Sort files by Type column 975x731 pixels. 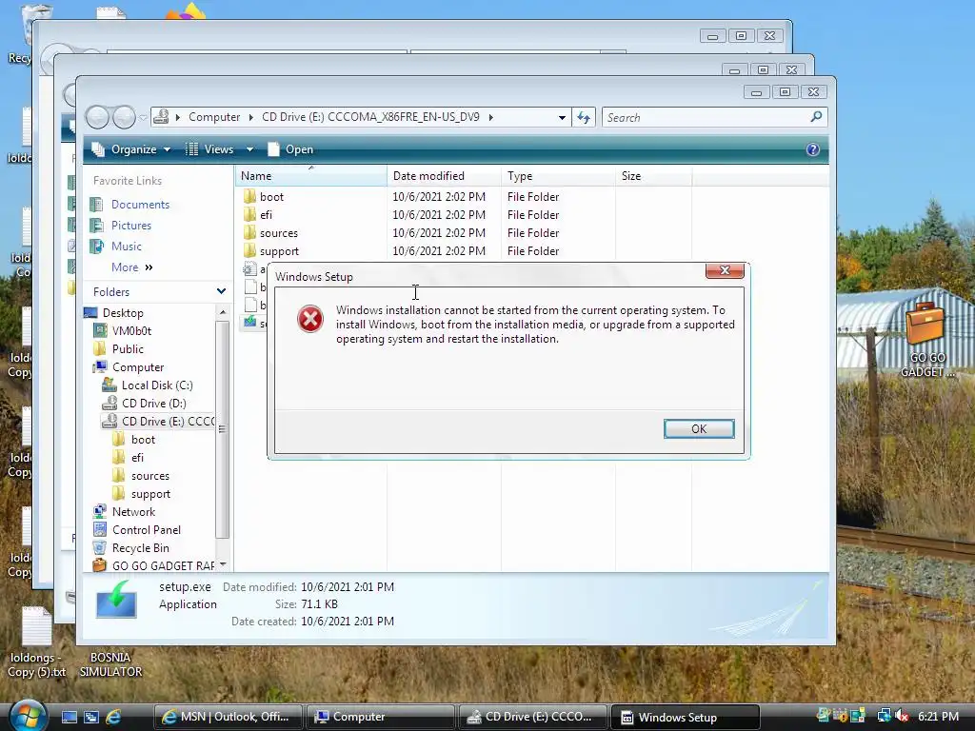[x=558, y=176]
